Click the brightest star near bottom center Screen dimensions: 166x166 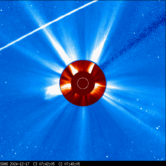[x=107, y=157]
